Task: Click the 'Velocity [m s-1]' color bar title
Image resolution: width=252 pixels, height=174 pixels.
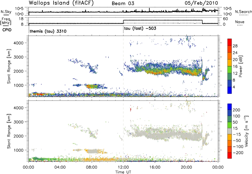Action: tap(246, 131)
